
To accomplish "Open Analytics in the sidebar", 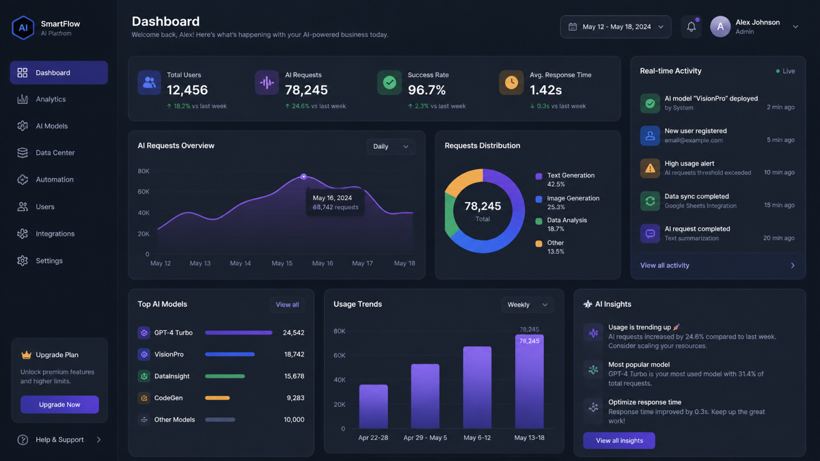I will click(59, 99).
